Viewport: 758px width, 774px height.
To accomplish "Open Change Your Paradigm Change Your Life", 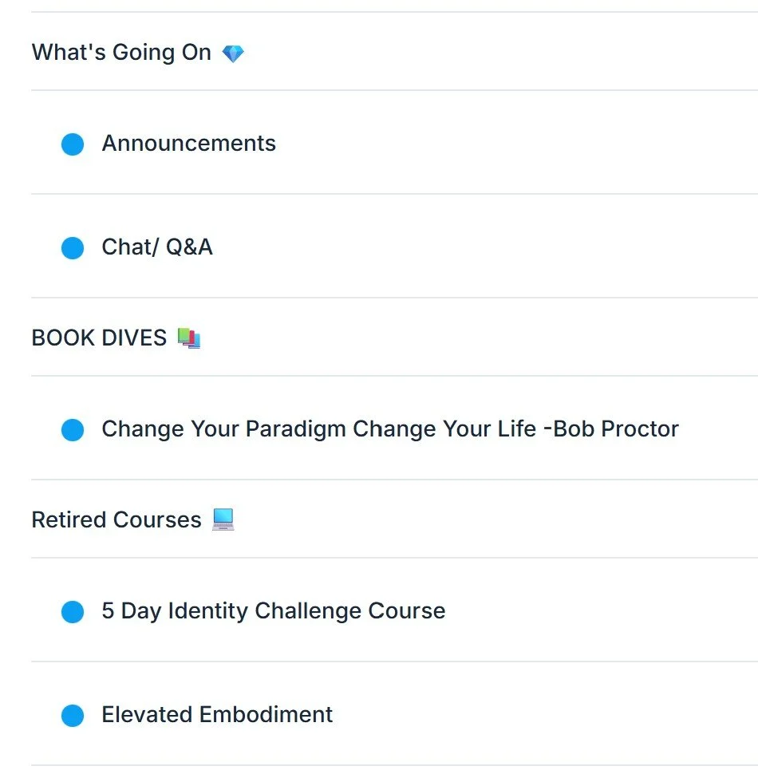I will click(394, 428).
